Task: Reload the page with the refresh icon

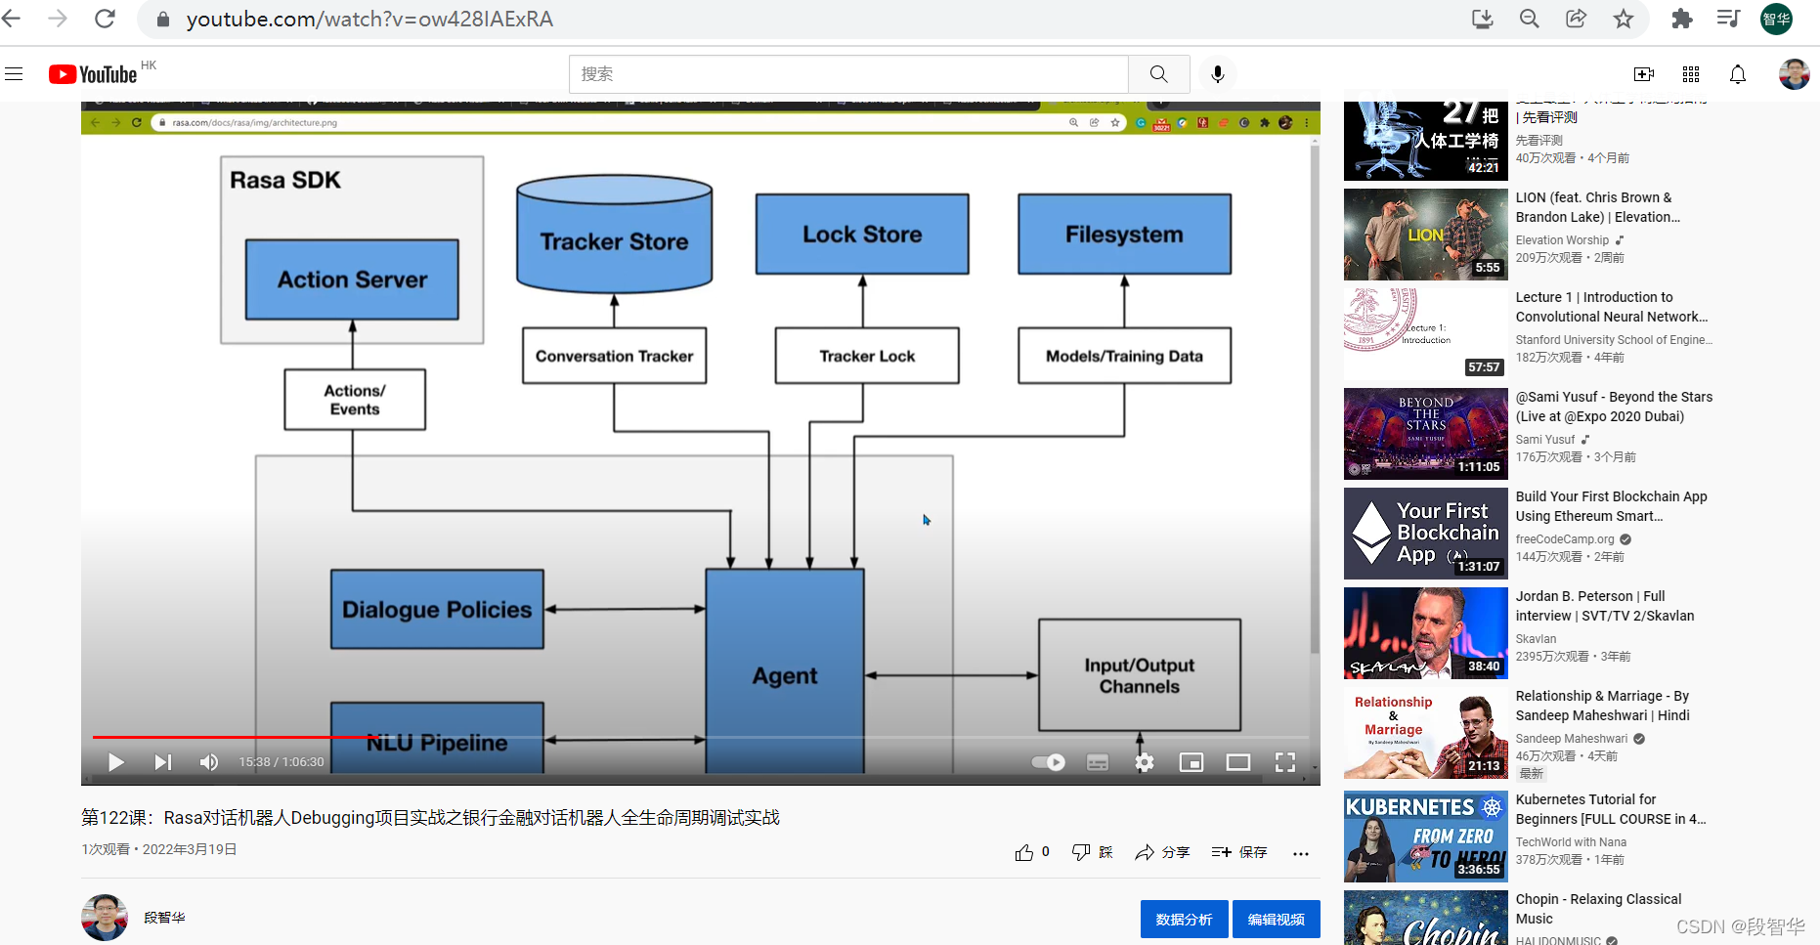Action: tap(105, 19)
